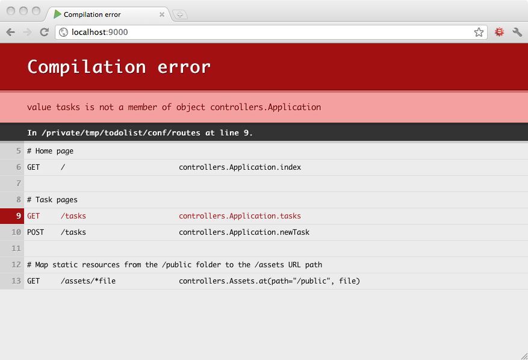Open the wrench settings menu

coord(517,33)
